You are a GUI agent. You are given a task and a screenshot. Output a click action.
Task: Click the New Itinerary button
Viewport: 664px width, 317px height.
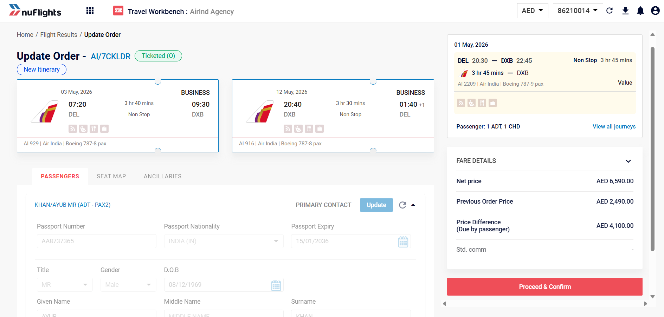[x=41, y=70]
